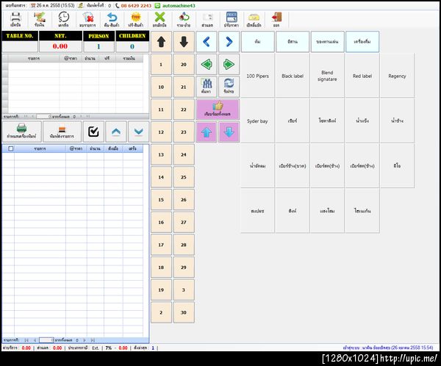The height and width of the screenshot is (366, 441).
Task: Click the green left arrow button
Action: pos(207,65)
